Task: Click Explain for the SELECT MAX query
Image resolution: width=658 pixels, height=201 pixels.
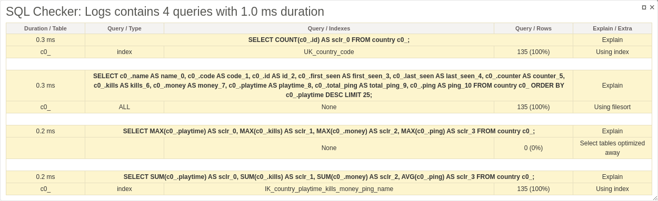Action: click(x=612, y=131)
